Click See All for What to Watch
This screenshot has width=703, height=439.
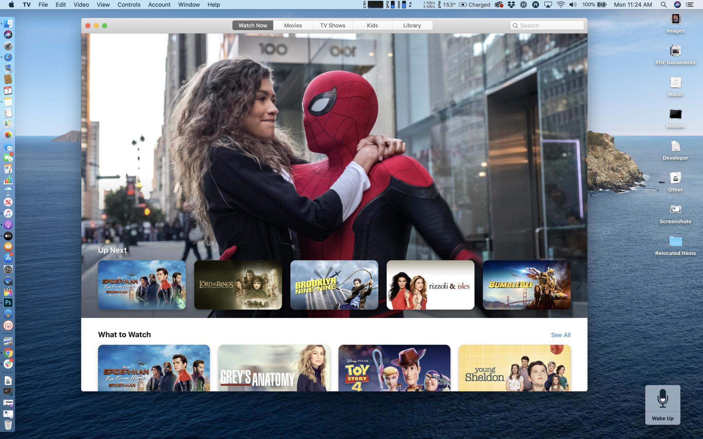pyautogui.click(x=561, y=335)
